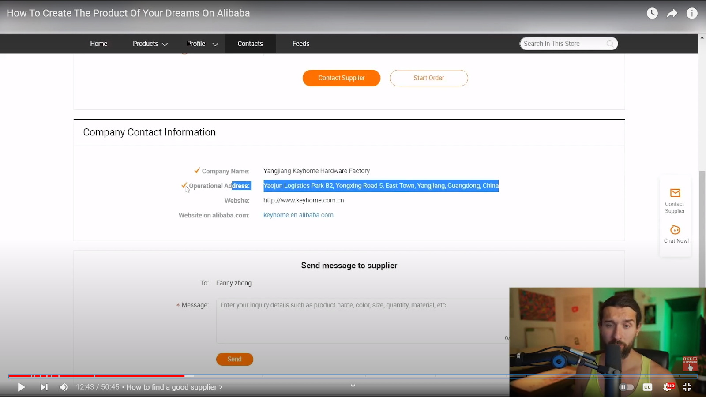Exit full screen mode
This screenshot has height=397, width=706.
[687, 387]
